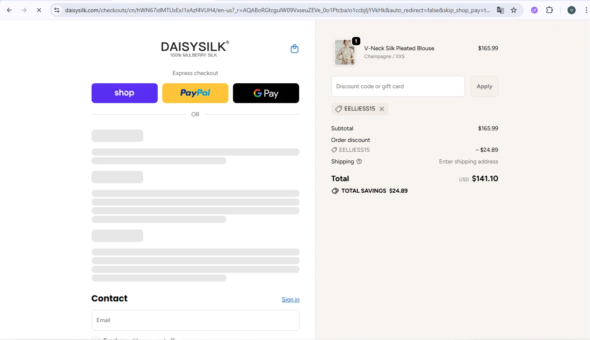The image size is (590, 340).
Task: Click the TOTAL SAVINGS $24.89 text
Action: [x=374, y=191]
